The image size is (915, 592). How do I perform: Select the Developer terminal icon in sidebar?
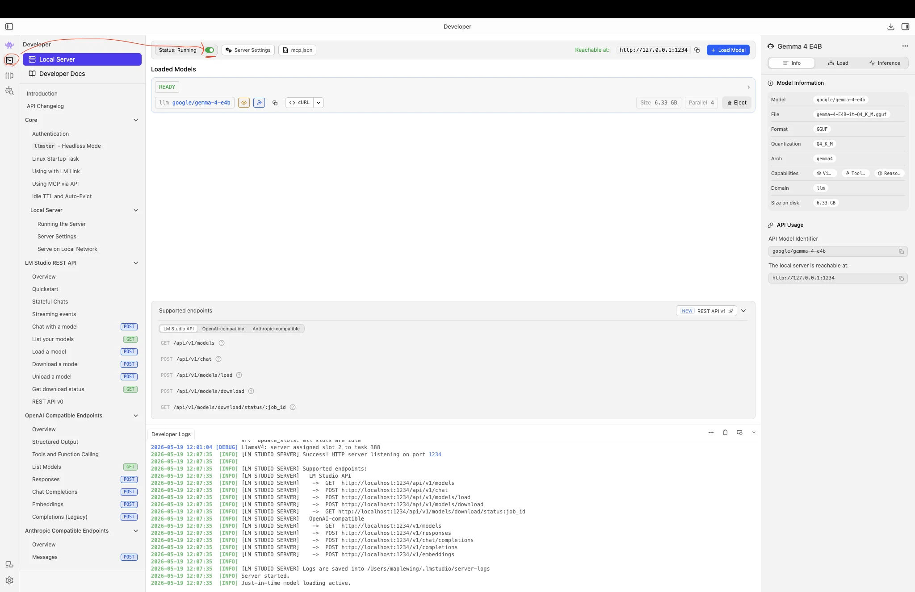click(x=9, y=60)
